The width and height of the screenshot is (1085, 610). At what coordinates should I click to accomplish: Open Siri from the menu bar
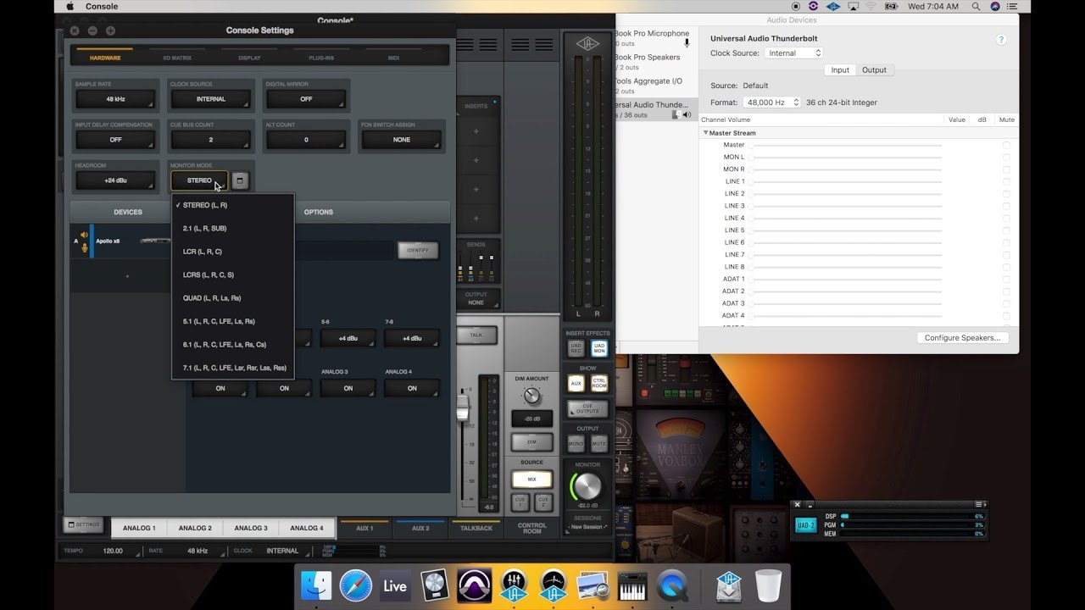pos(995,6)
